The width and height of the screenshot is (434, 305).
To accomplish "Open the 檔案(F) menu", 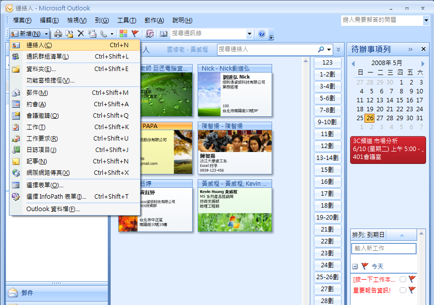I will (22, 20).
